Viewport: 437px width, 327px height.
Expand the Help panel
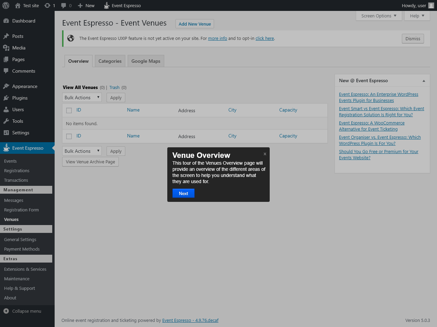pyautogui.click(x=417, y=16)
